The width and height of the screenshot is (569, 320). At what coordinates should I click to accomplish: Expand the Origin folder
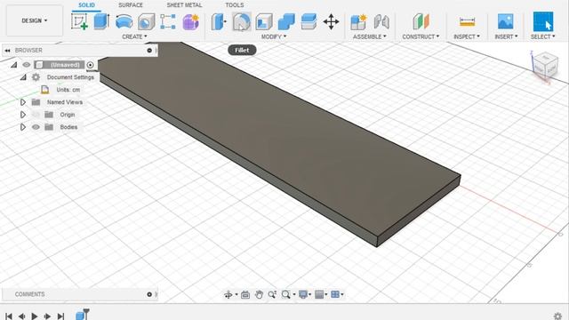(23, 115)
